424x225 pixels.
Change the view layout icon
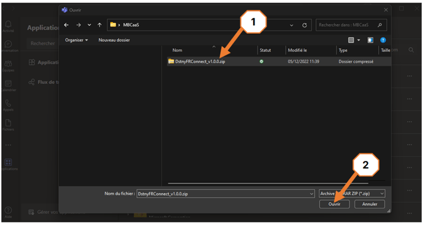point(351,40)
